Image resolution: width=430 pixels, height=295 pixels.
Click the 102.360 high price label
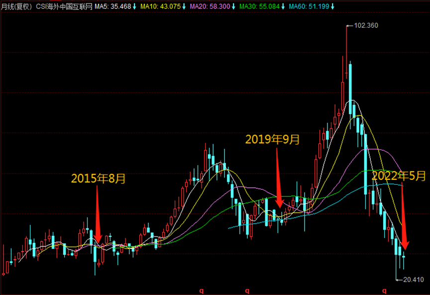click(366, 25)
